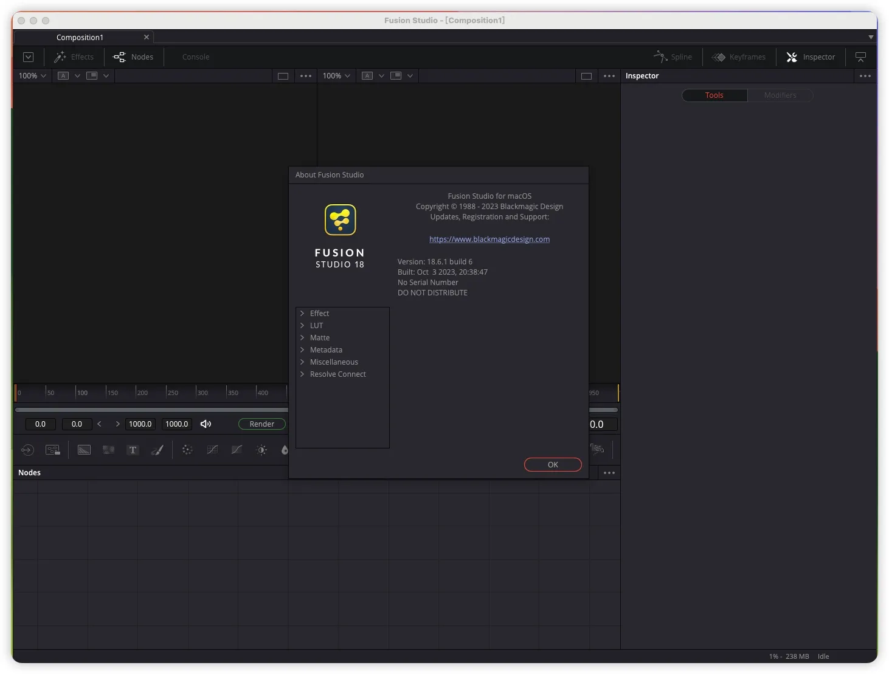Switch left viewer to single-view layout icon
Viewport: 889px width, 674px height.
[x=283, y=76]
